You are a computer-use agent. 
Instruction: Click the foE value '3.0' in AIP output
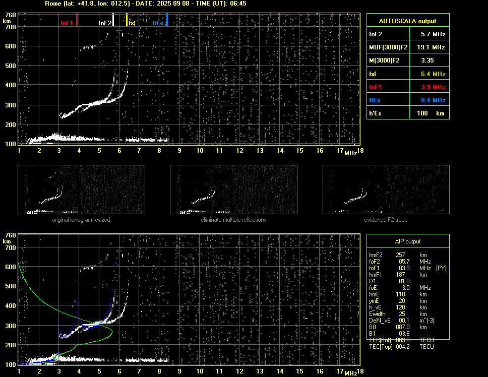[405, 288]
